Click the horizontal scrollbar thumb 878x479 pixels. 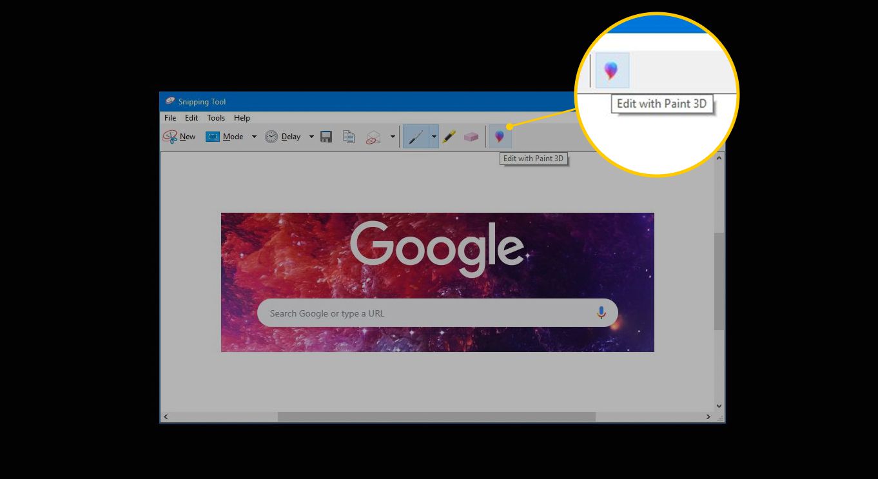436,417
